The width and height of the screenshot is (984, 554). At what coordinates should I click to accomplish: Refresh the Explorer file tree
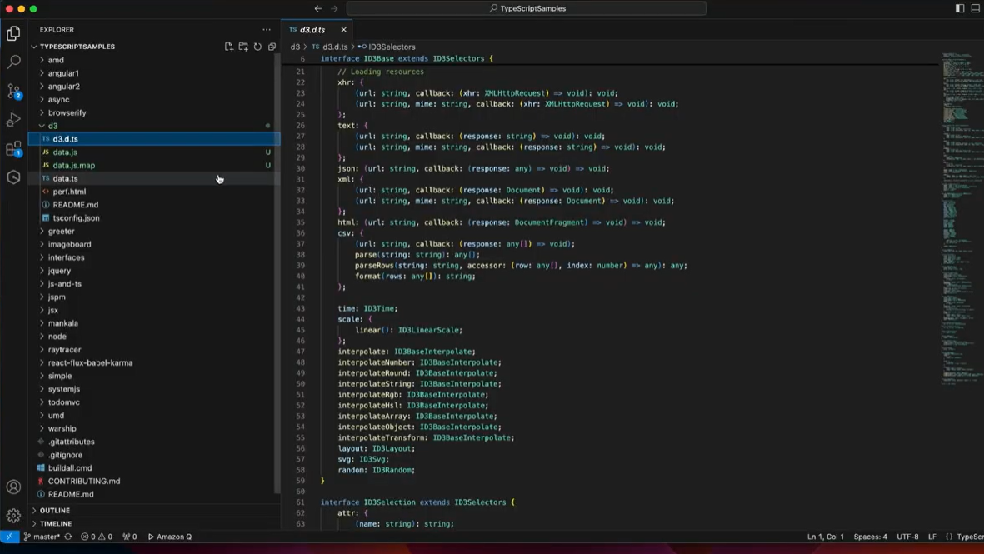[x=257, y=47]
